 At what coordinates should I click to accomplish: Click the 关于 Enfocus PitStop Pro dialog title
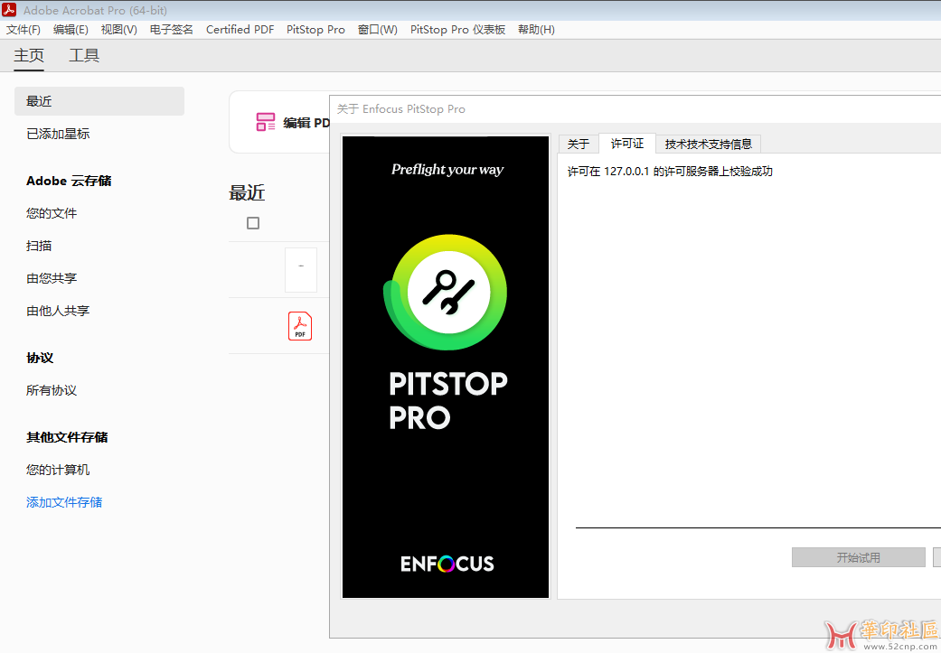[400, 109]
